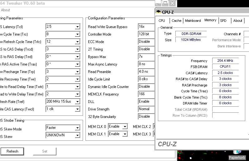Expand the Write CAS Latency (Twcl) dropdown
The width and height of the screenshot is (249, 161).
(77, 109)
